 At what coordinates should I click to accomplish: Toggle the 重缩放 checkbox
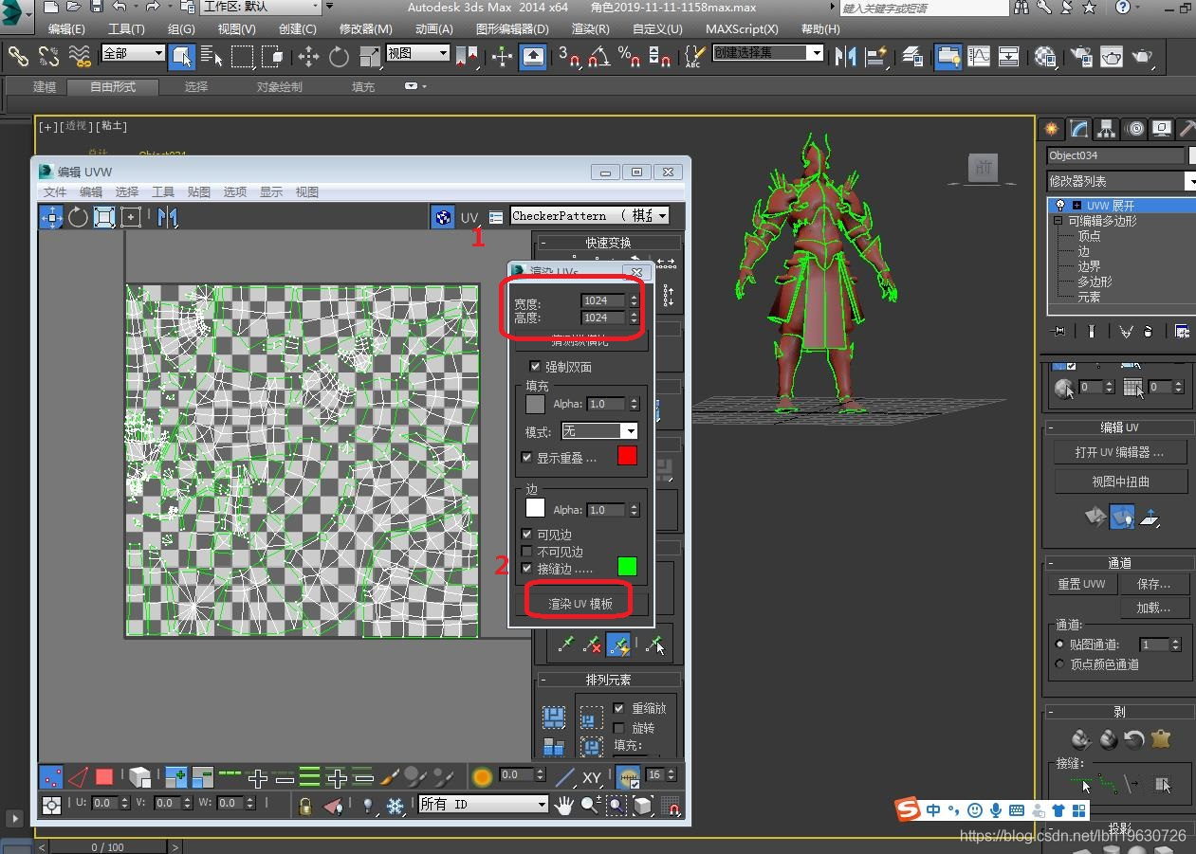click(619, 708)
